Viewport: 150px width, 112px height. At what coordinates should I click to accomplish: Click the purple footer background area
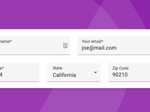tap(74, 100)
